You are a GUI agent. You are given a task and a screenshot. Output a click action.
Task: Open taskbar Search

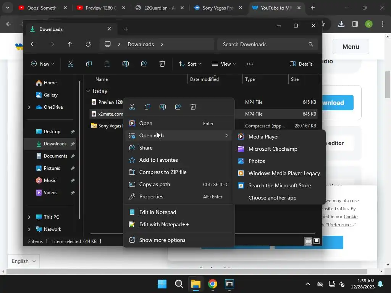(179, 284)
